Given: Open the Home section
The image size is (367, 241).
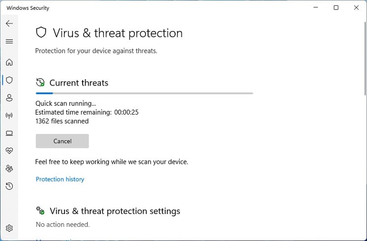Looking at the screenshot, I should 9,62.
